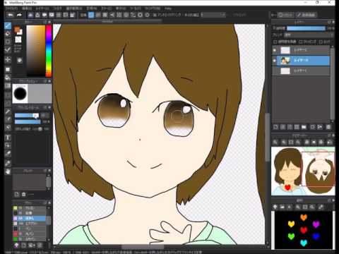Hide the selected blue layer visibility dot
Image resolution: width=339 pixels, height=254 pixels.
(x=275, y=61)
